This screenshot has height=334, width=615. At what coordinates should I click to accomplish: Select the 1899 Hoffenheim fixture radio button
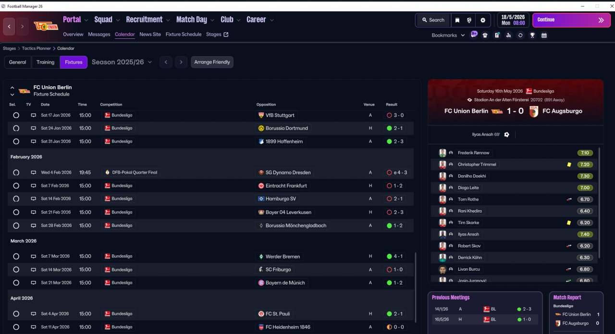[x=16, y=142]
